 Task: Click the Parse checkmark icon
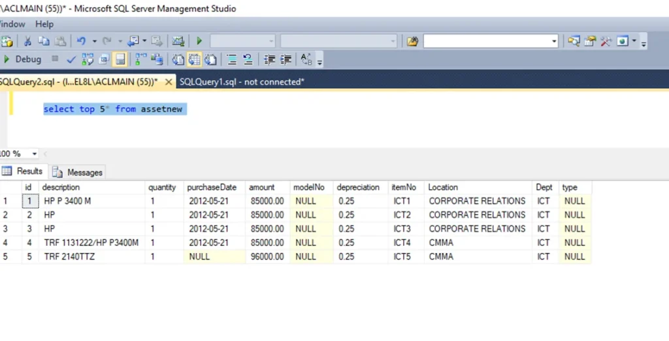point(71,59)
